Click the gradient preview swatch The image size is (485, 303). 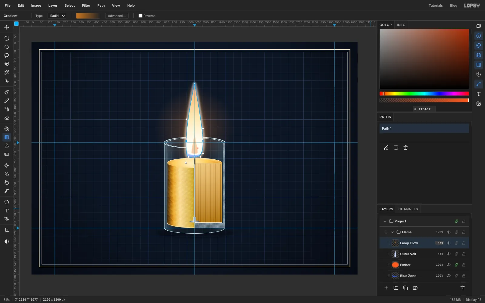click(88, 16)
